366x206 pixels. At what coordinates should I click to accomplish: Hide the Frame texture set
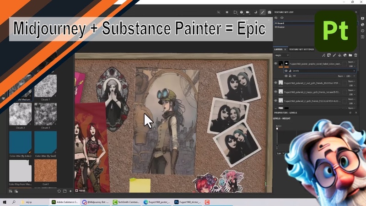point(276,27)
